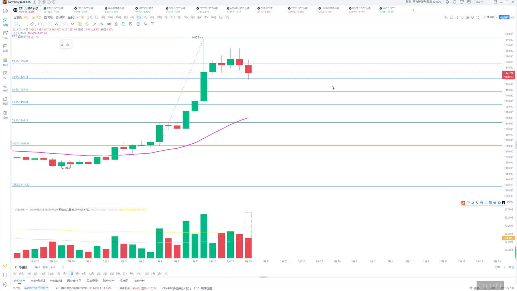Toggle the MA indicator at chart bottom
The image size is (517, 291).
pos(53,268)
